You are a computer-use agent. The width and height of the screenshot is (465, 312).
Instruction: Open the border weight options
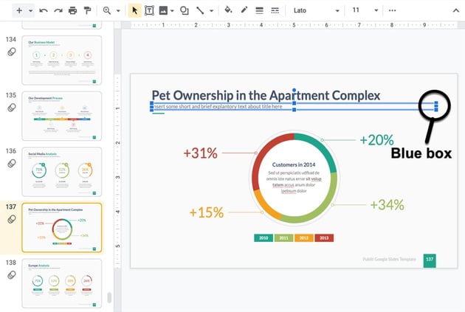click(x=259, y=11)
